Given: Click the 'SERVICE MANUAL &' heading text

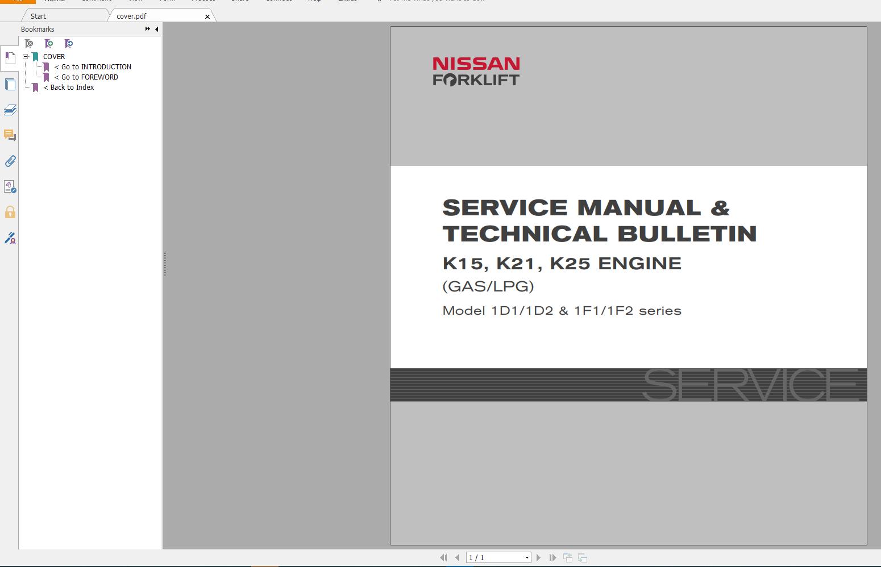Looking at the screenshot, I should point(586,207).
